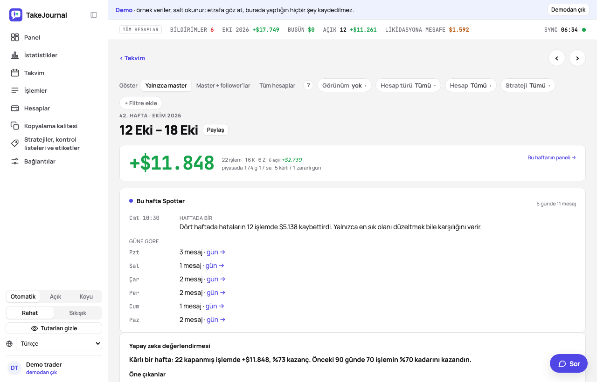This screenshot has height=382, width=597.
Task: Click the Bu hafta Spotter heading
Action: [x=160, y=201]
